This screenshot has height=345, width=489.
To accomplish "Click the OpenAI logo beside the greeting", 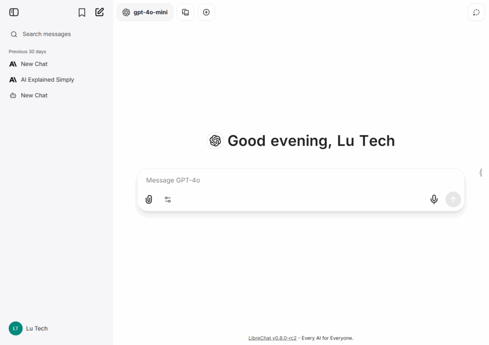I will click(215, 140).
